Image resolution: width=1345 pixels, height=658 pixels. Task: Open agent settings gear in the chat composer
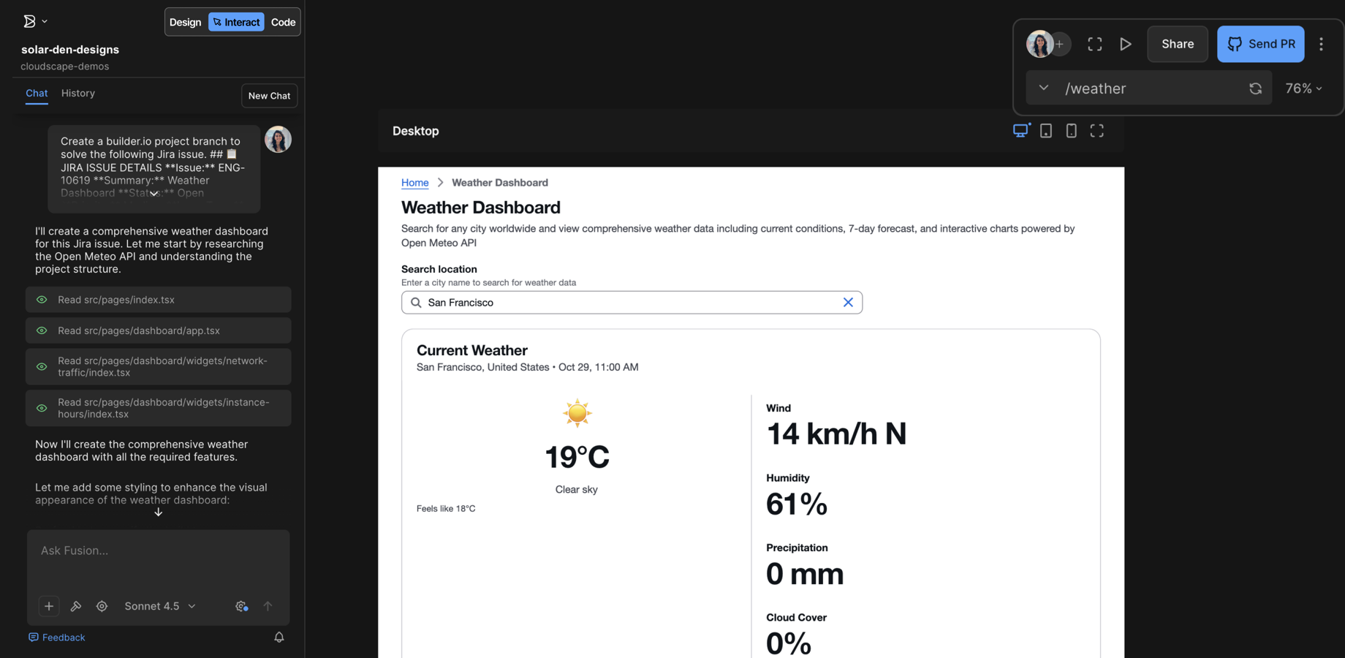241,606
